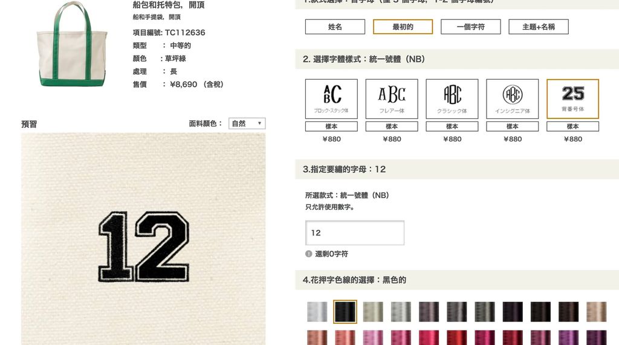Viewport: 619px width, 345px height.
Task: Pick the classic monogram font style
Action: click(x=452, y=98)
